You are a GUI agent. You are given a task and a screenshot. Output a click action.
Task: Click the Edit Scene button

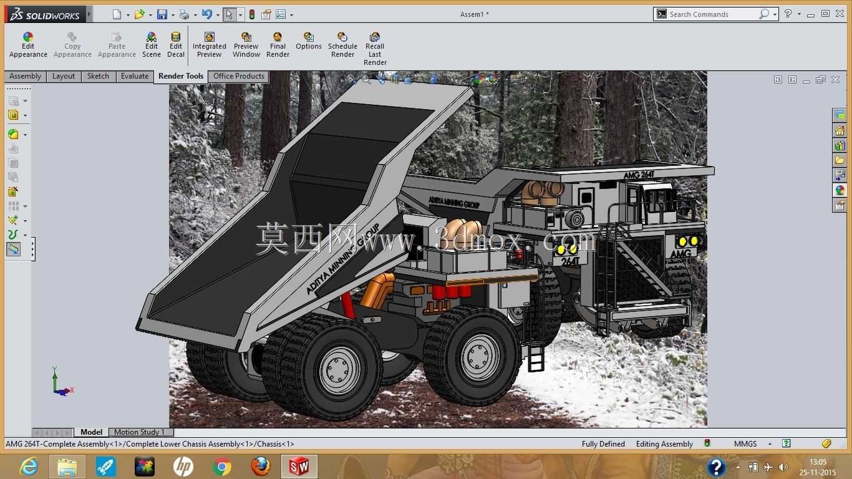click(152, 46)
